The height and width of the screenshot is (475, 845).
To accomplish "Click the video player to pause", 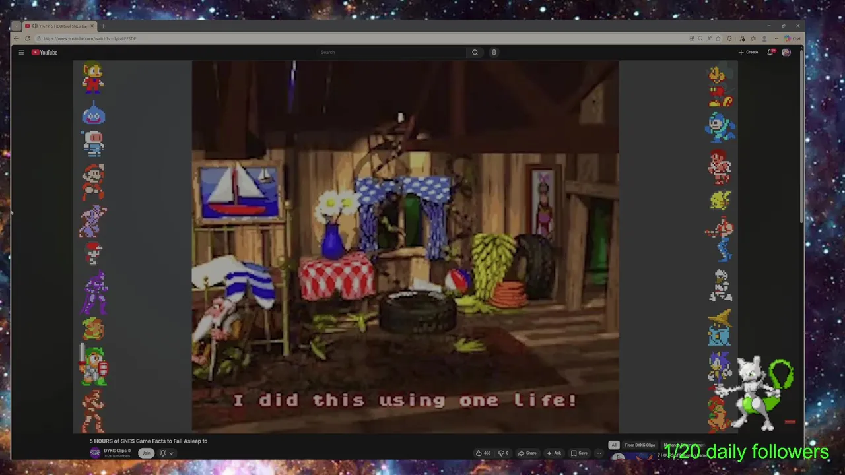I will 405,247.
